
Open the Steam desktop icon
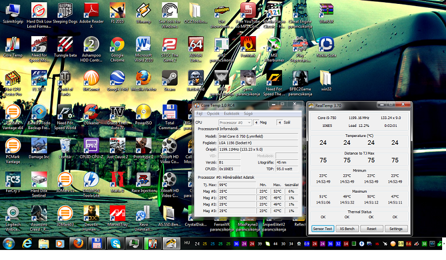(169, 81)
